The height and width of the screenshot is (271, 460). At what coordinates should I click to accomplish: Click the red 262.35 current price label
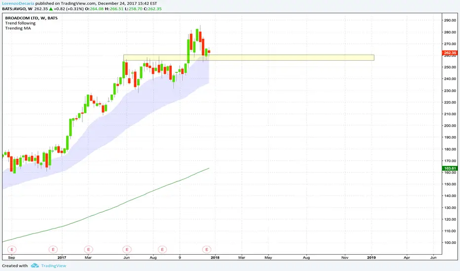450,53
